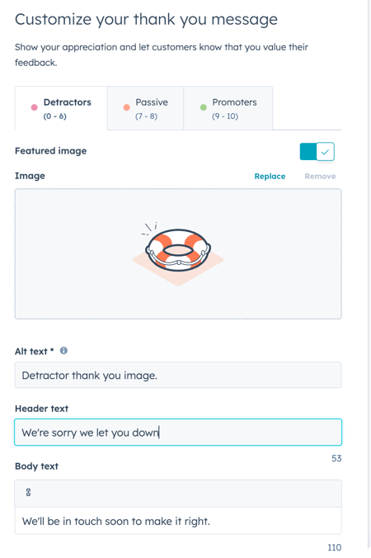This screenshot has height=558, width=371.
Task: Click into the Header text field
Action: (x=178, y=433)
